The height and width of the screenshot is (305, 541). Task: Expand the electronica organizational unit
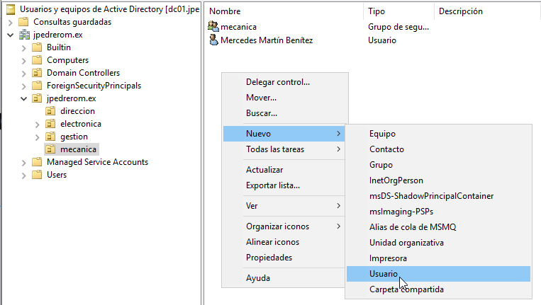click(37, 124)
